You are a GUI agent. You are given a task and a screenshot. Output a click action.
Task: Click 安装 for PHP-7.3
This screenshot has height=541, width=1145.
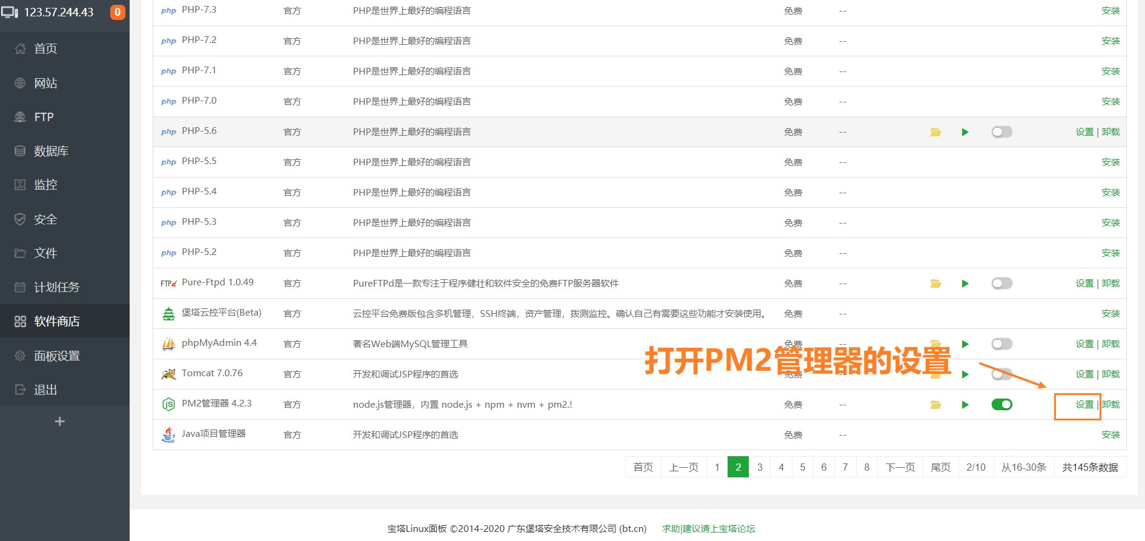click(x=1110, y=11)
